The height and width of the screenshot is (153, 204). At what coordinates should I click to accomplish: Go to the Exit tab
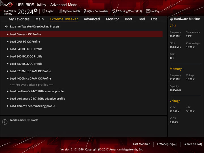[154, 19]
